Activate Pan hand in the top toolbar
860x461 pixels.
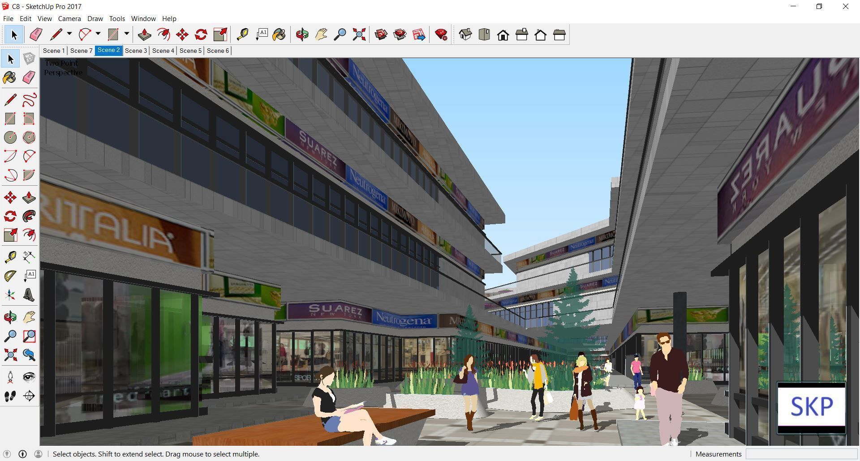[321, 35]
